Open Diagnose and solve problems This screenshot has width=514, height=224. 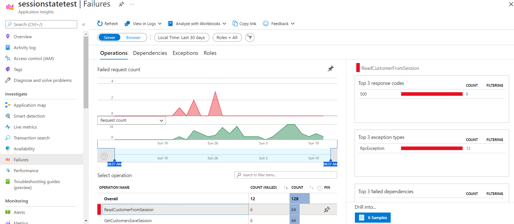(x=43, y=80)
